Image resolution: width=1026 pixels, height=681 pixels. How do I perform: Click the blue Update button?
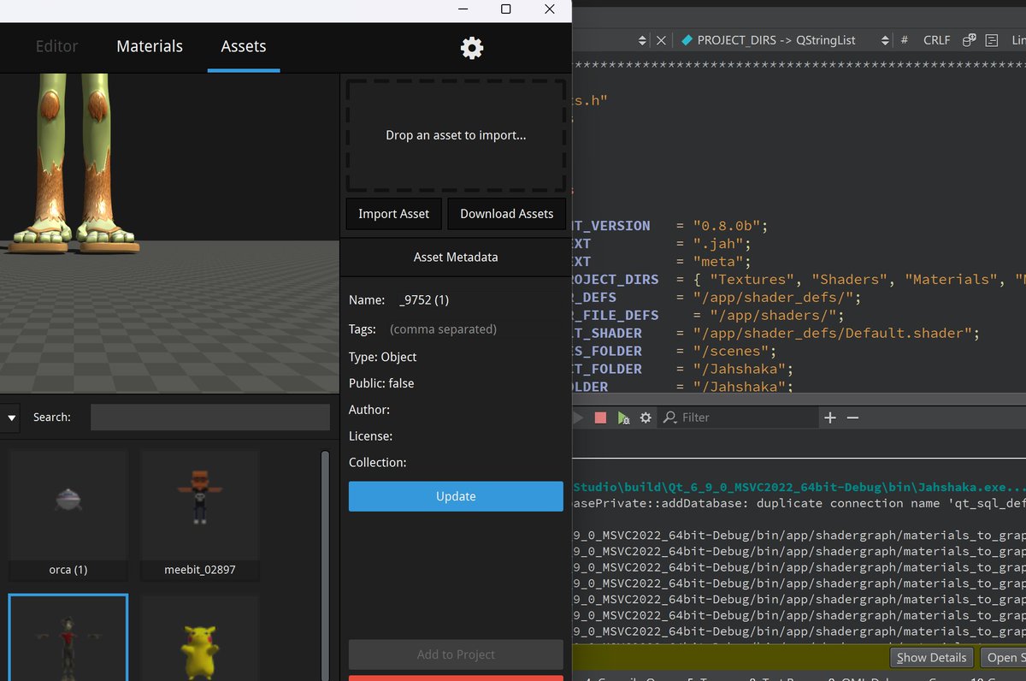coord(456,496)
